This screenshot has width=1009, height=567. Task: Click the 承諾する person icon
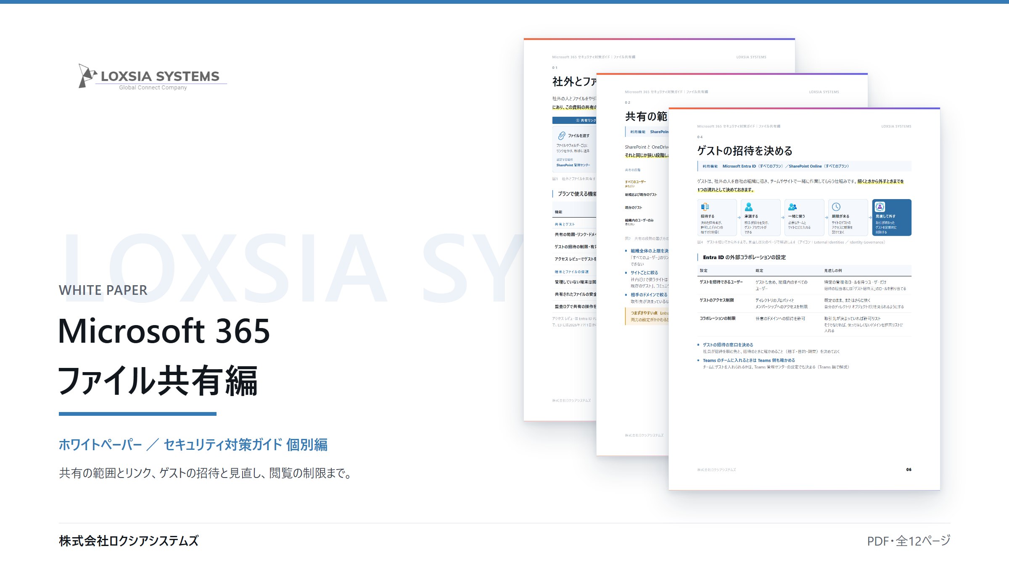point(749,207)
